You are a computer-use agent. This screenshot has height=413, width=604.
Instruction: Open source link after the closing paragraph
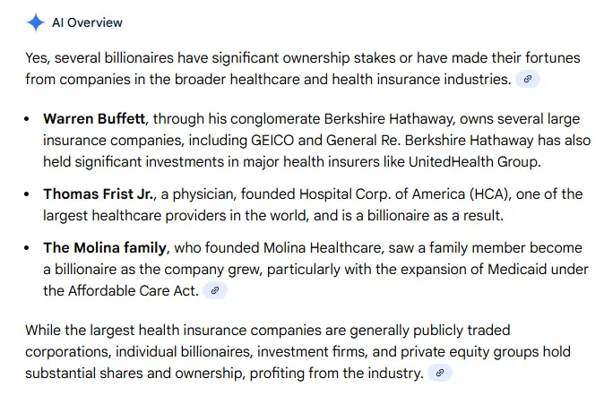[x=440, y=373]
